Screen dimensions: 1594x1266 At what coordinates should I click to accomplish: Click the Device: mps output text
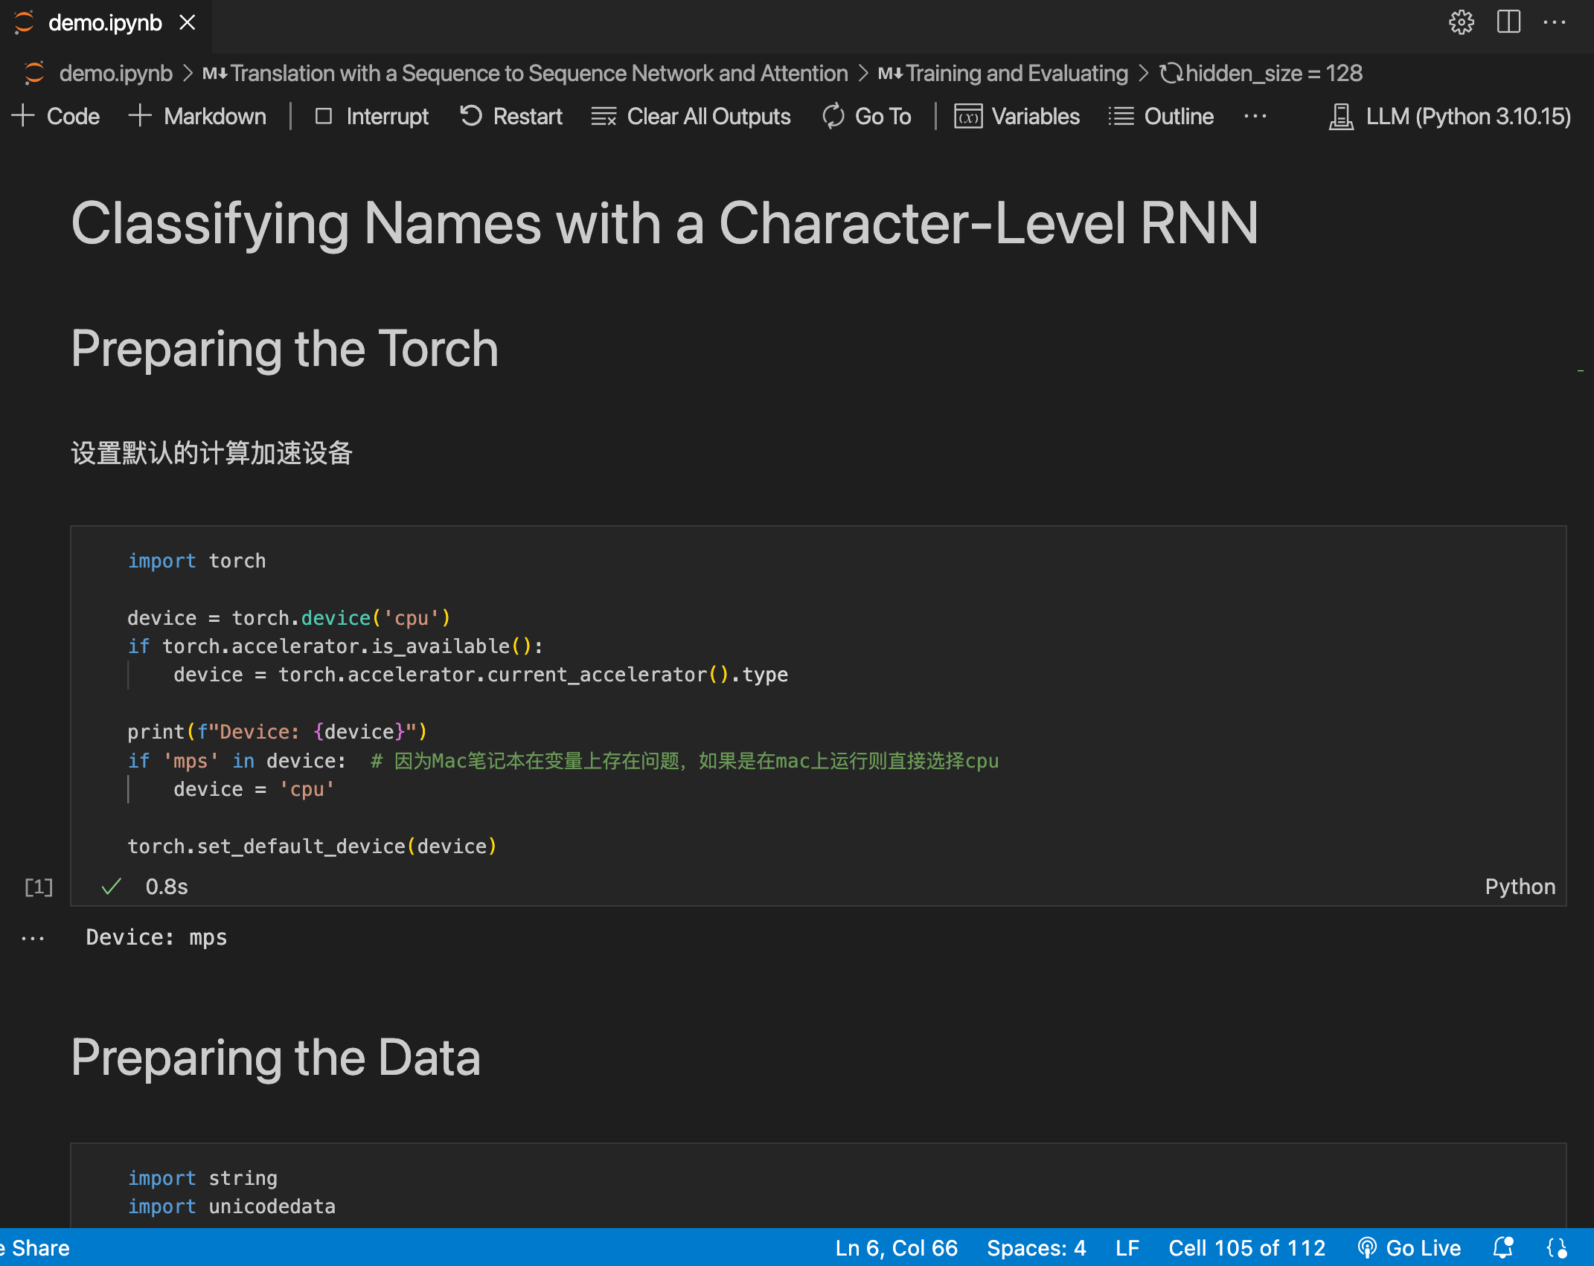point(156,937)
